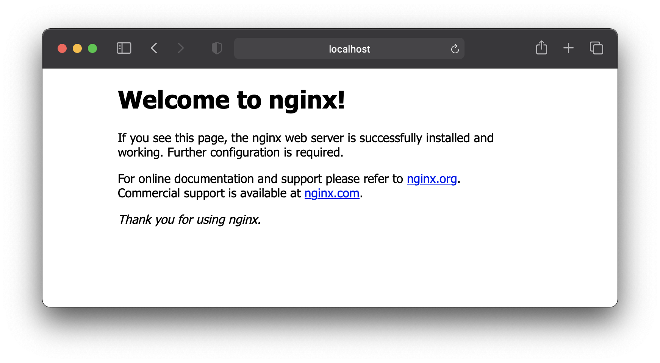Open the nginx.com link
The width and height of the screenshot is (660, 363).
pyautogui.click(x=332, y=193)
